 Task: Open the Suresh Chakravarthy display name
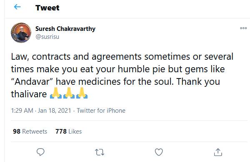(65, 29)
